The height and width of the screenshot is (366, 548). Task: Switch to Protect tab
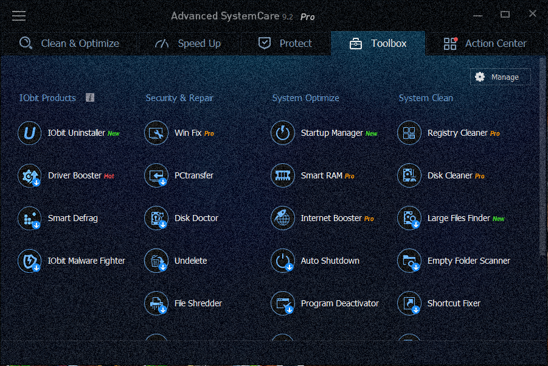[x=285, y=43]
